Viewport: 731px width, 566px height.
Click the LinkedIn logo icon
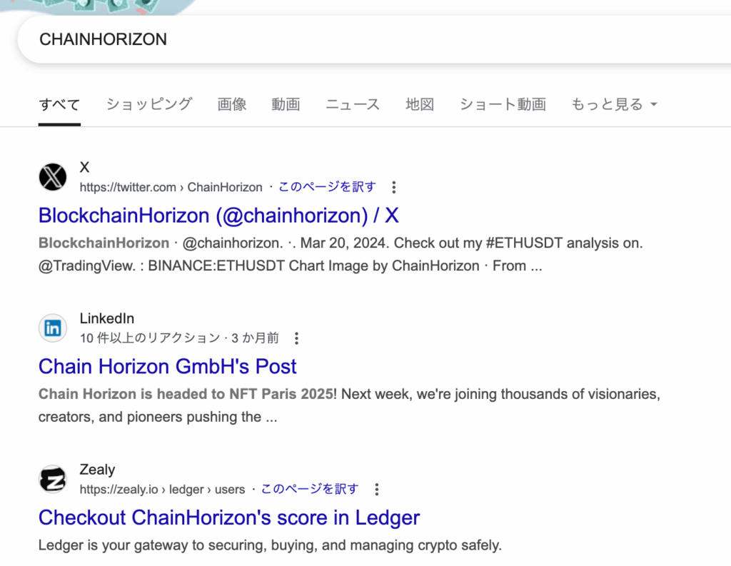coord(53,328)
